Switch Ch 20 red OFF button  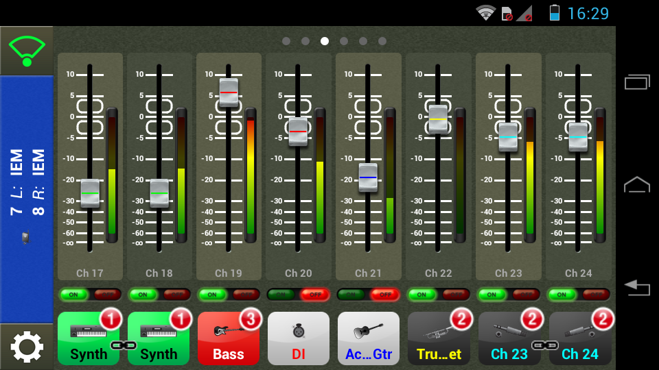pyautogui.click(x=315, y=295)
